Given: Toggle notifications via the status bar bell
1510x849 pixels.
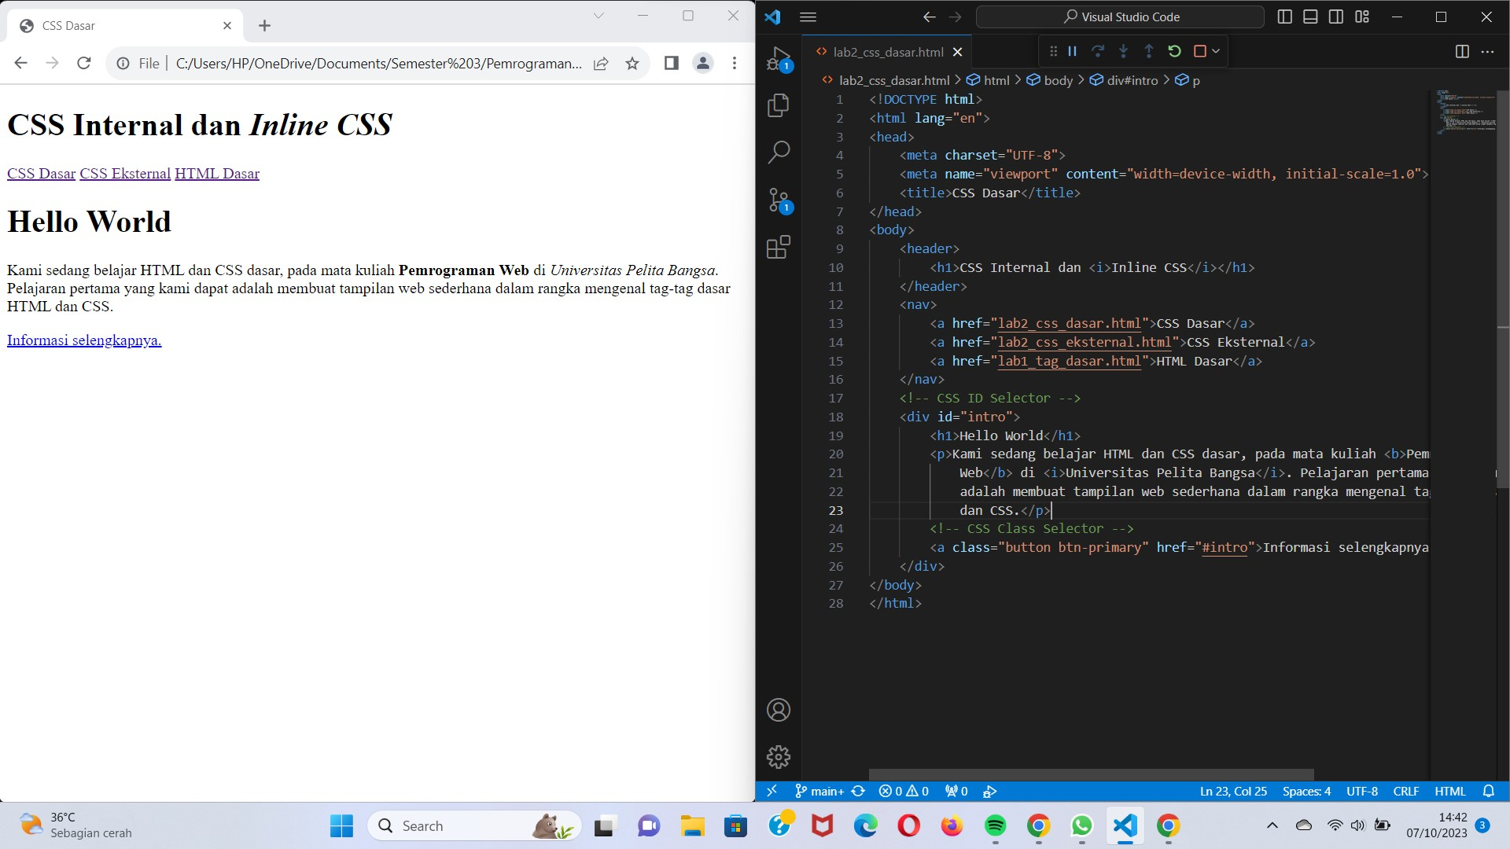Looking at the screenshot, I should pos(1490,791).
